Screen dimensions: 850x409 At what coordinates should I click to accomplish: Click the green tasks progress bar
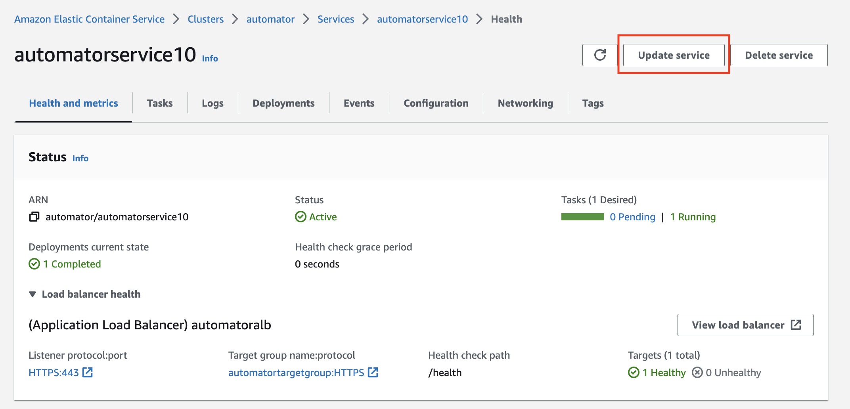coord(582,217)
